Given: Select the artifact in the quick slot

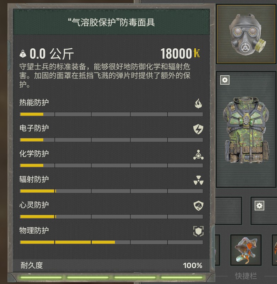Looking at the screenshot, I should pos(246,250).
